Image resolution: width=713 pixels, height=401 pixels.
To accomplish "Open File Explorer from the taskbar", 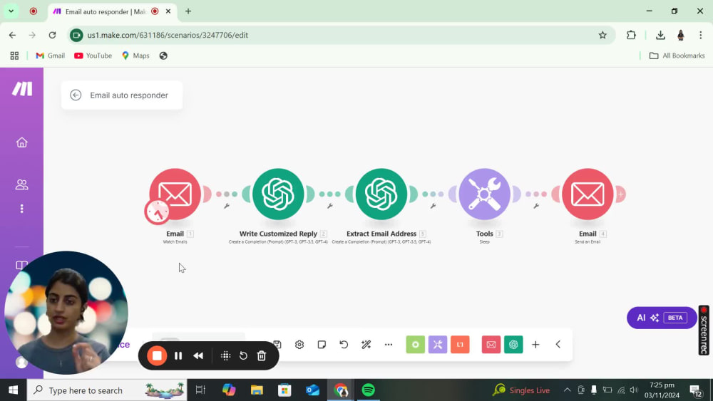I will pyautogui.click(x=257, y=390).
